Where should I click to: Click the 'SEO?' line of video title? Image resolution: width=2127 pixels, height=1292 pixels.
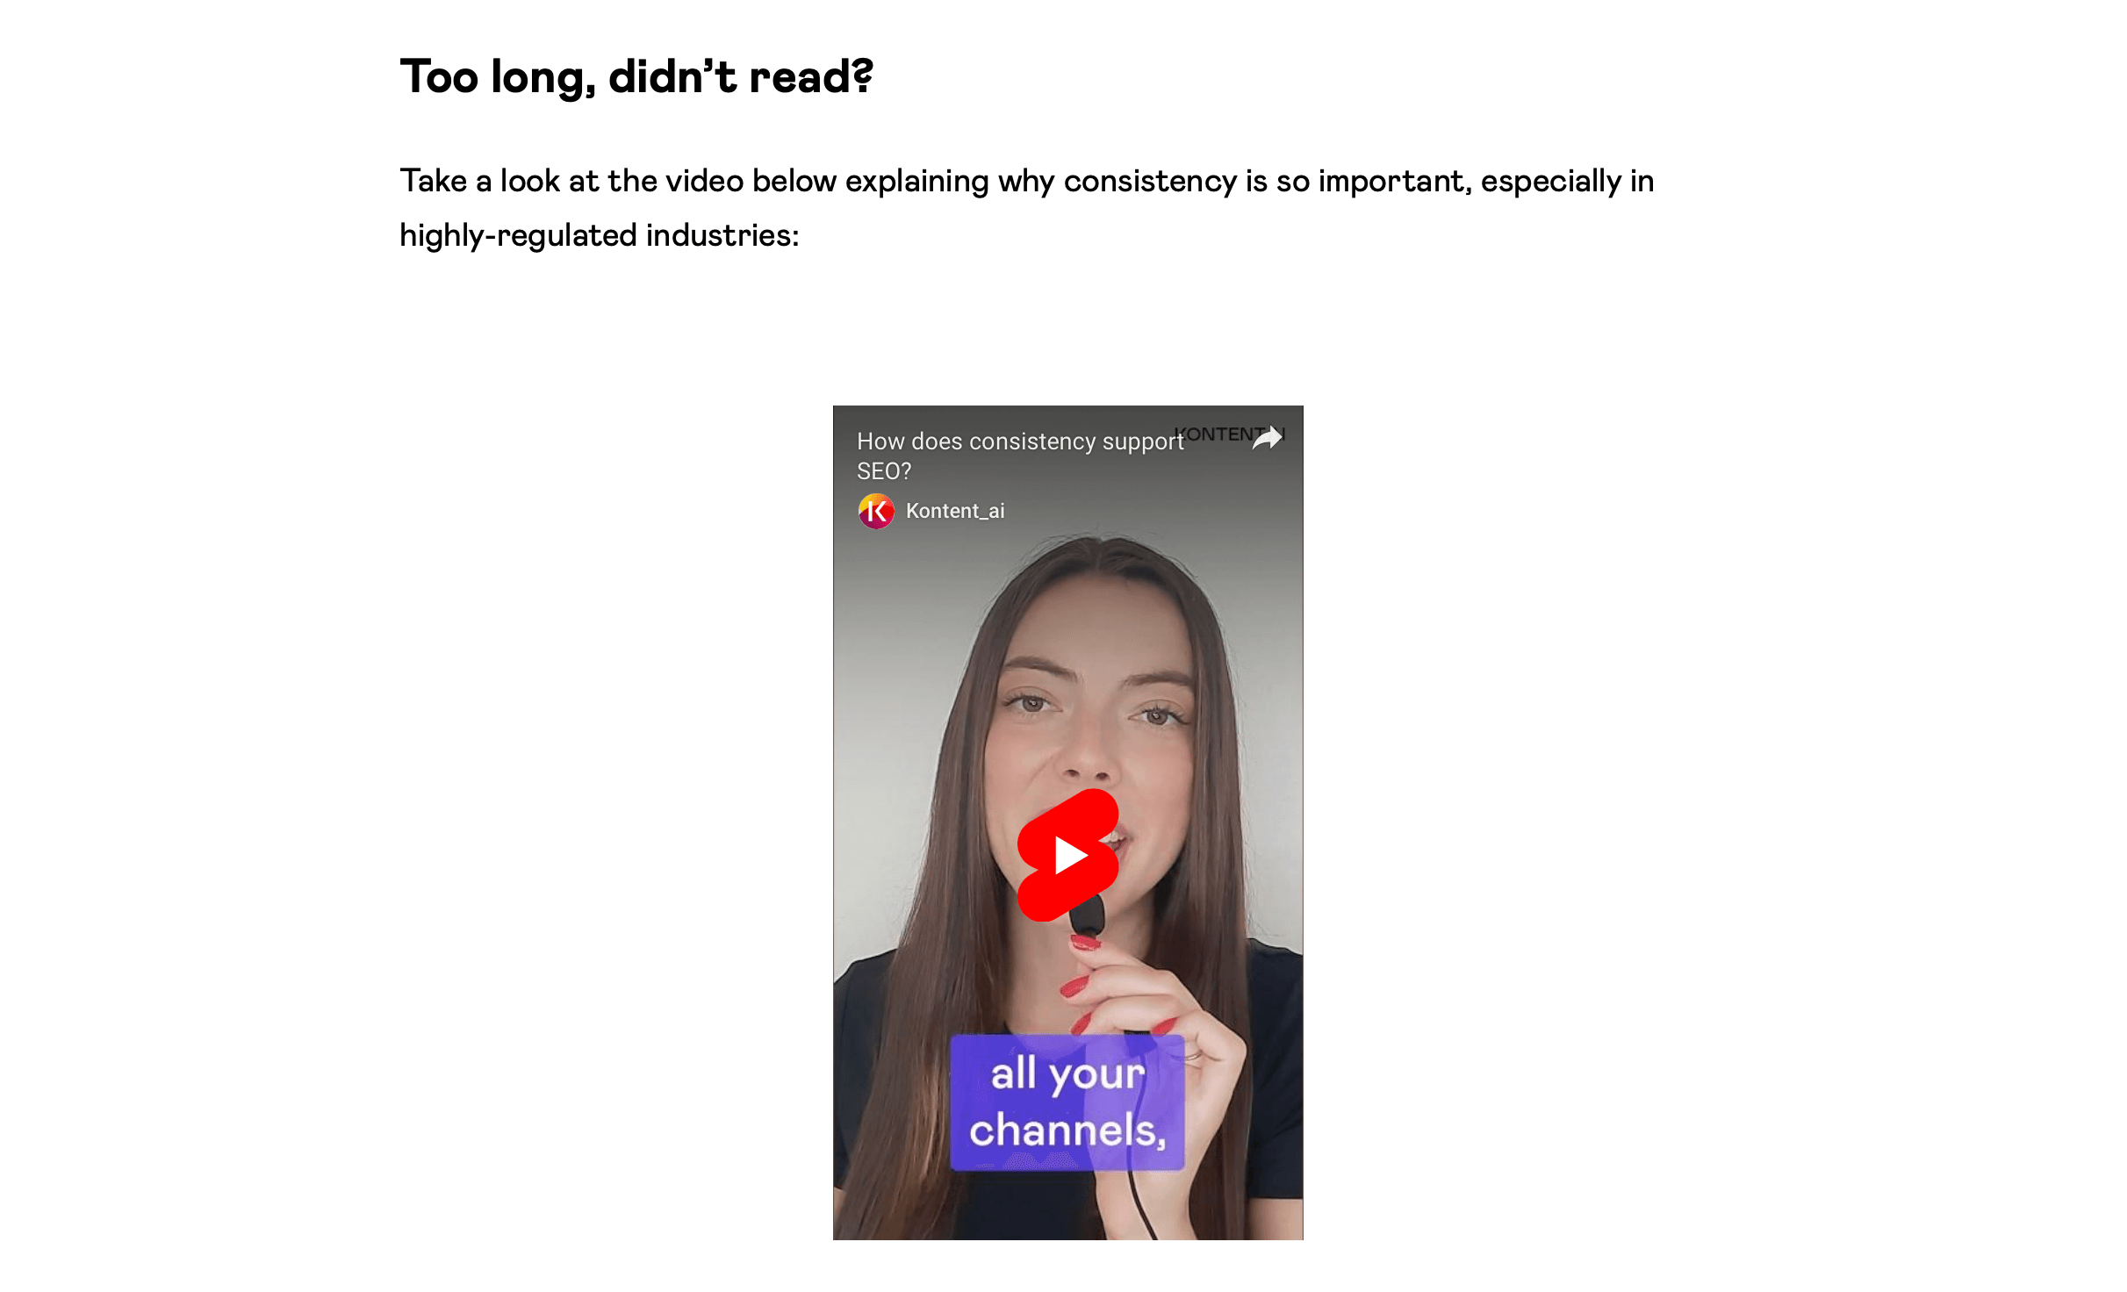(884, 471)
